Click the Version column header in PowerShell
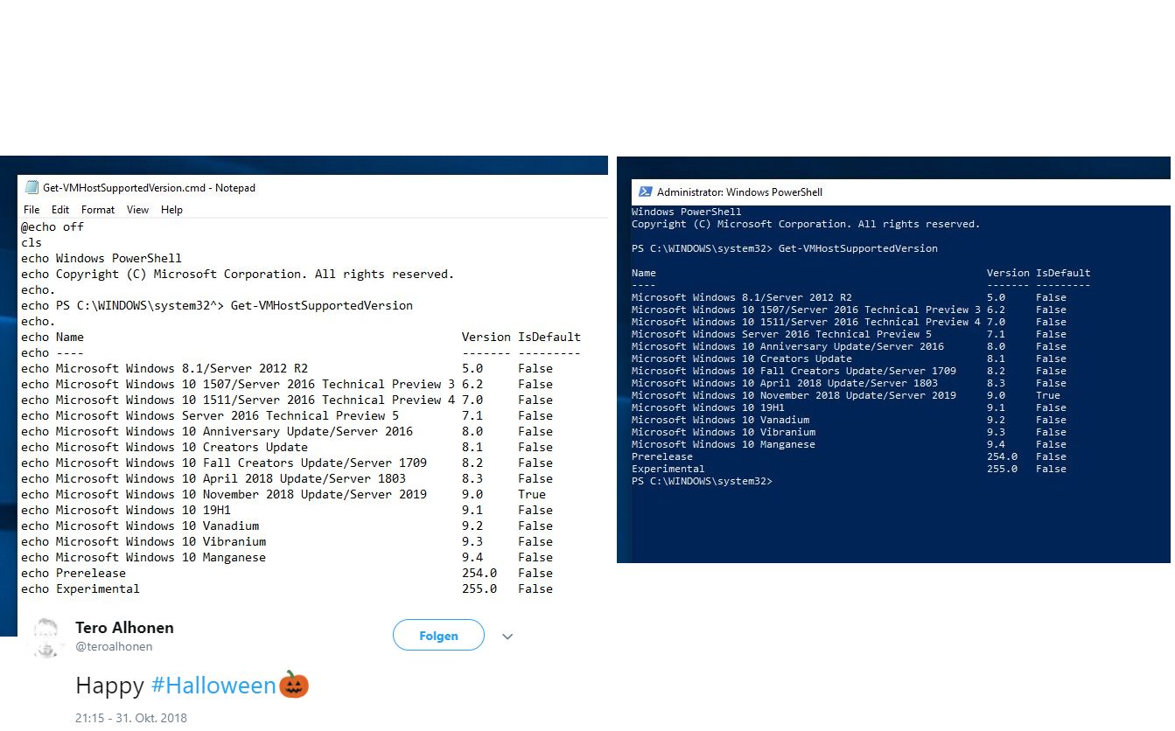This screenshot has height=731, width=1175. click(1008, 273)
